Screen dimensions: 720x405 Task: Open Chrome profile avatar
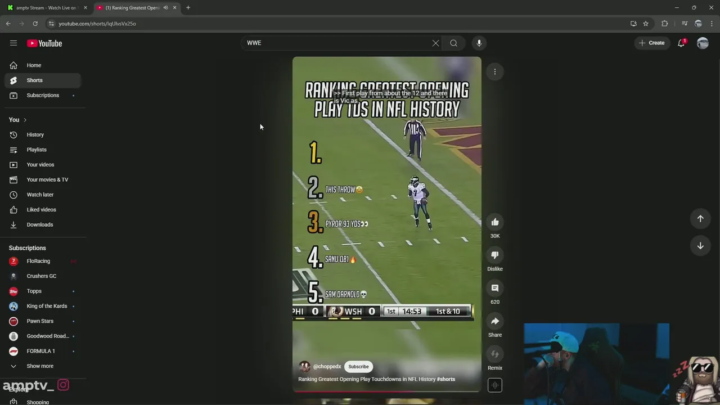pos(698,24)
